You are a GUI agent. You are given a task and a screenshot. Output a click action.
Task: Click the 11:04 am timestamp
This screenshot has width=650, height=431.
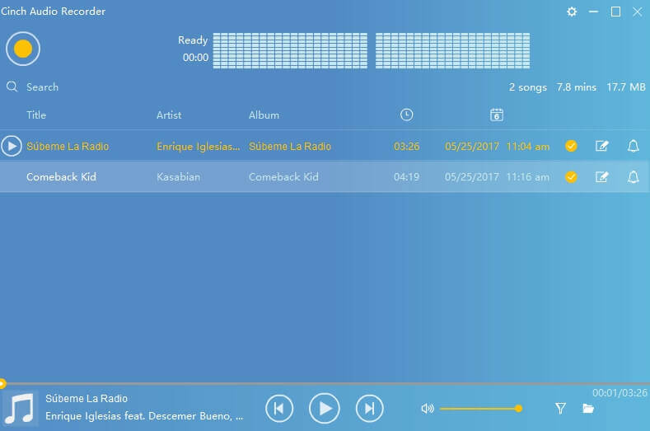click(528, 147)
